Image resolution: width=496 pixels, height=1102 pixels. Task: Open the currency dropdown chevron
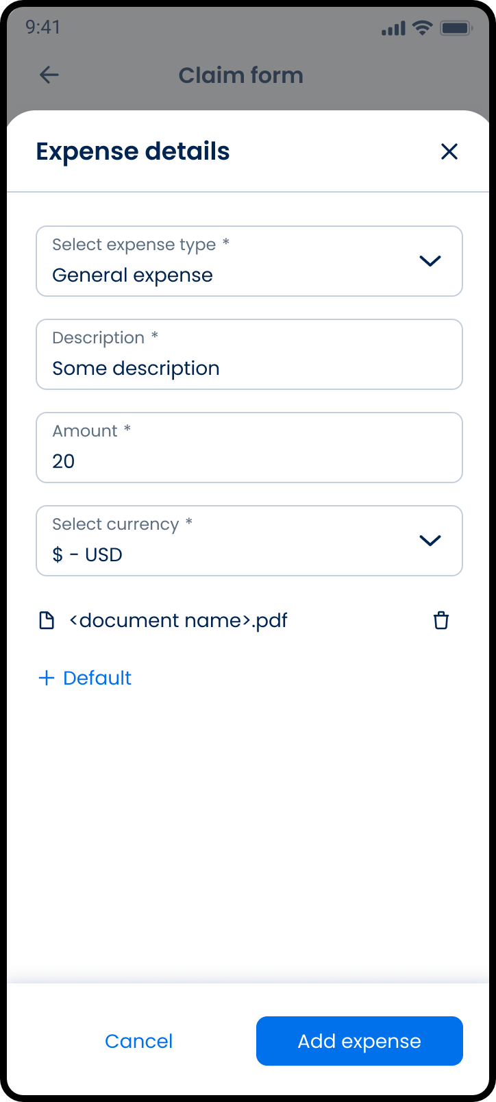point(430,541)
